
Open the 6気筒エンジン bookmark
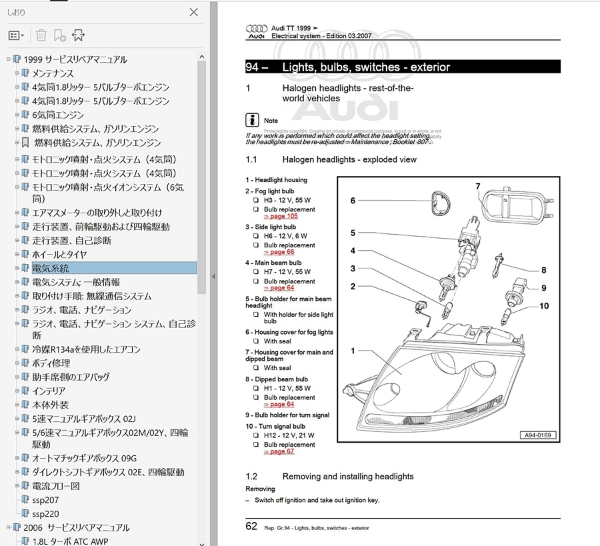[x=58, y=115]
